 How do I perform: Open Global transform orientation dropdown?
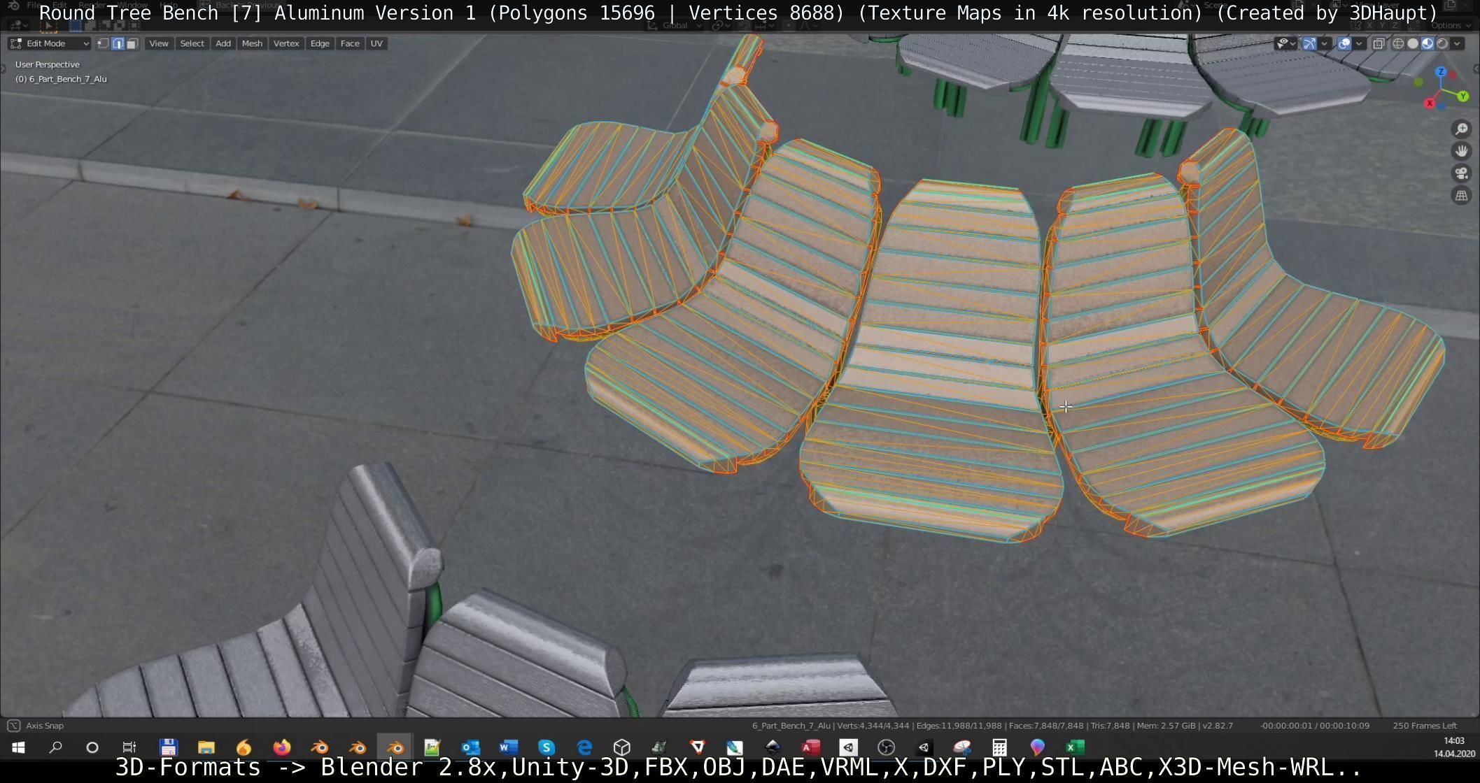676,25
